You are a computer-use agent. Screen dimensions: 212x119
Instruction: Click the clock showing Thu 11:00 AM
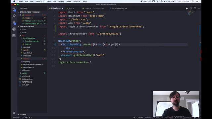[184, 1]
